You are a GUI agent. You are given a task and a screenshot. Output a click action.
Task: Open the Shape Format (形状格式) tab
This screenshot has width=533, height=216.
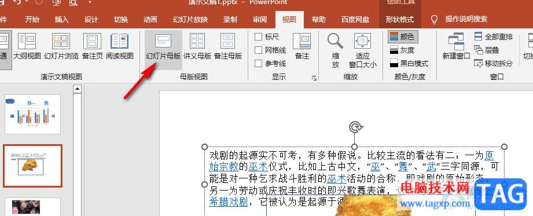(400, 20)
